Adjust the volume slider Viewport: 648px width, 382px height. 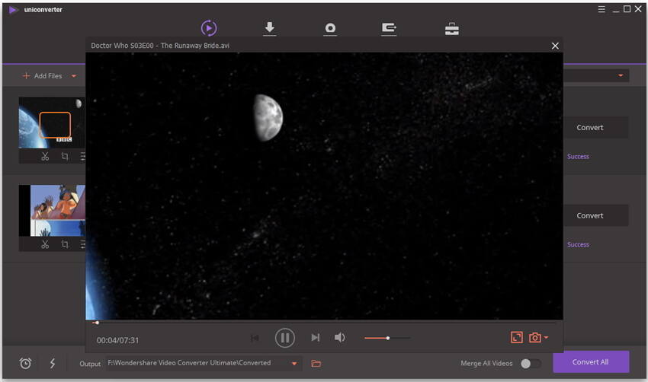tap(387, 338)
